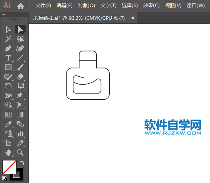Pick the Eyedropper tool
The height and width of the screenshot is (183, 210).
pyautogui.click(x=8, y=124)
